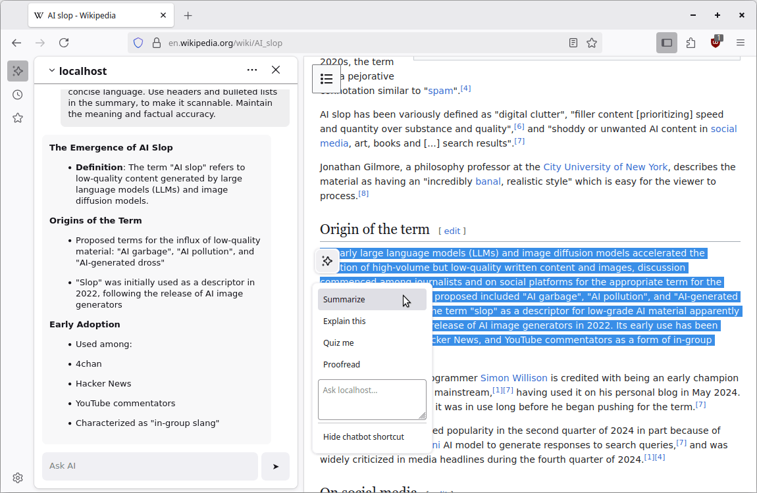The width and height of the screenshot is (757, 493).
Task: Toggle the sidebar visibility button
Action: point(667,43)
